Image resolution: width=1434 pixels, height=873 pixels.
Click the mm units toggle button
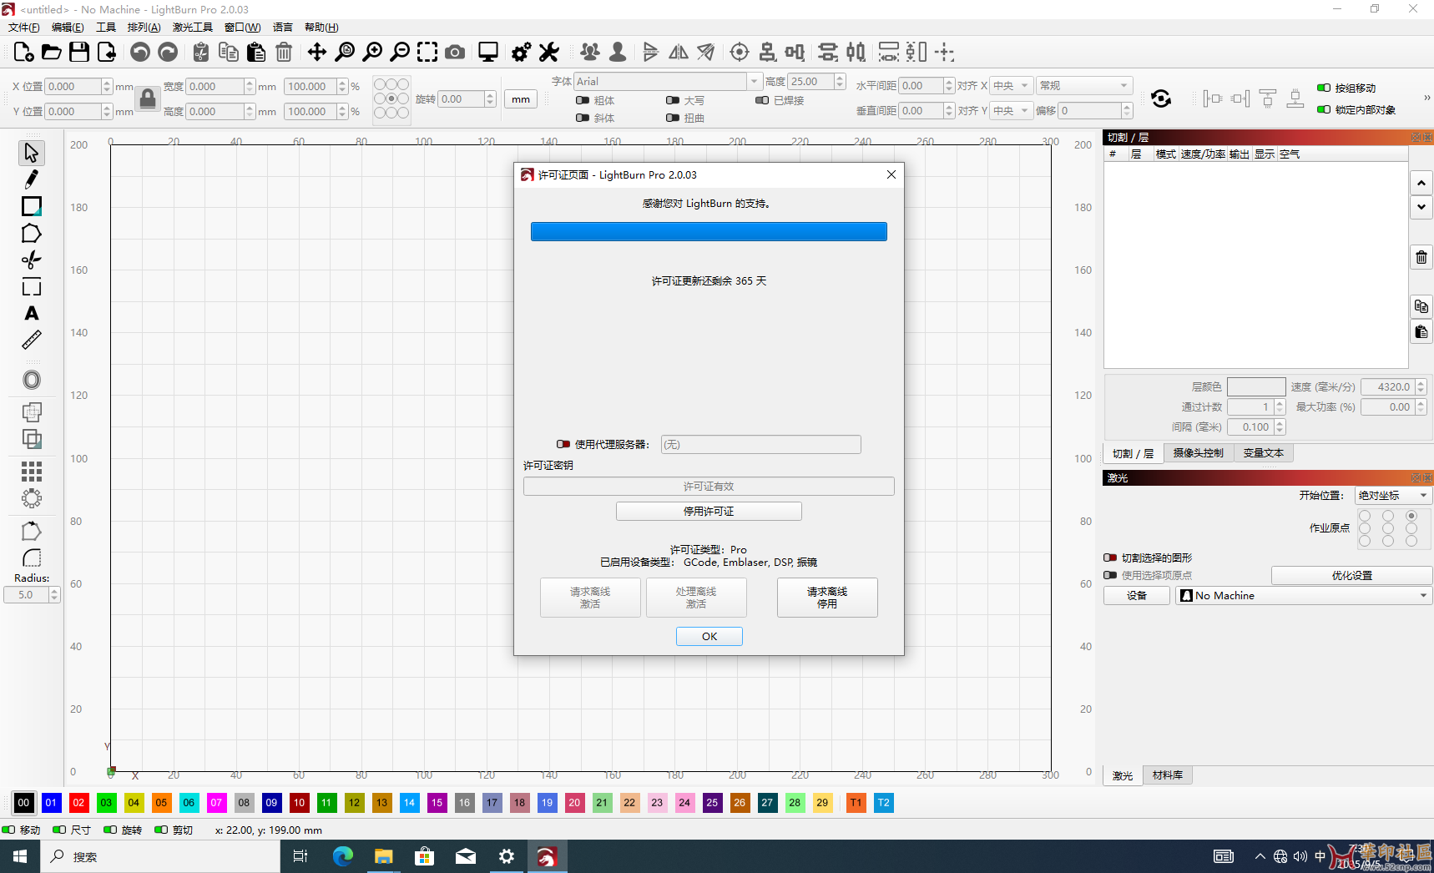tap(521, 99)
